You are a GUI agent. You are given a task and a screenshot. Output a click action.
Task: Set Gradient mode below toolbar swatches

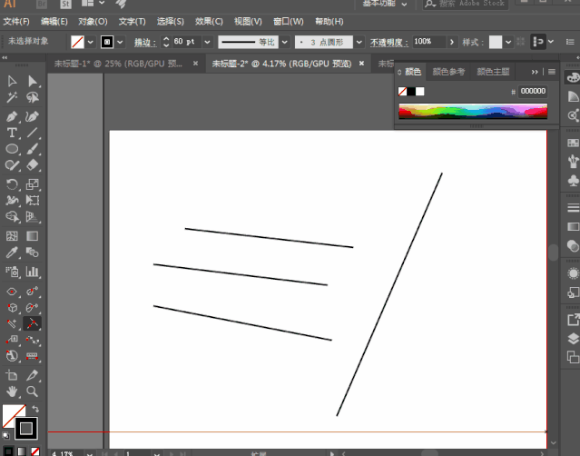(22, 451)
